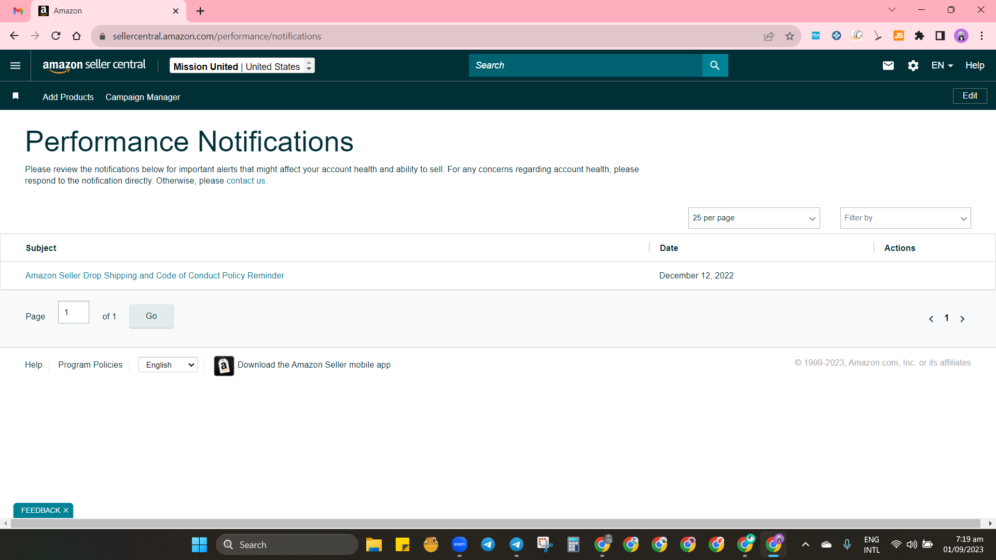The width and height of the screenshot is (996, 560).
Task: Close the Amazon browser tab
Action: [176, 11]
